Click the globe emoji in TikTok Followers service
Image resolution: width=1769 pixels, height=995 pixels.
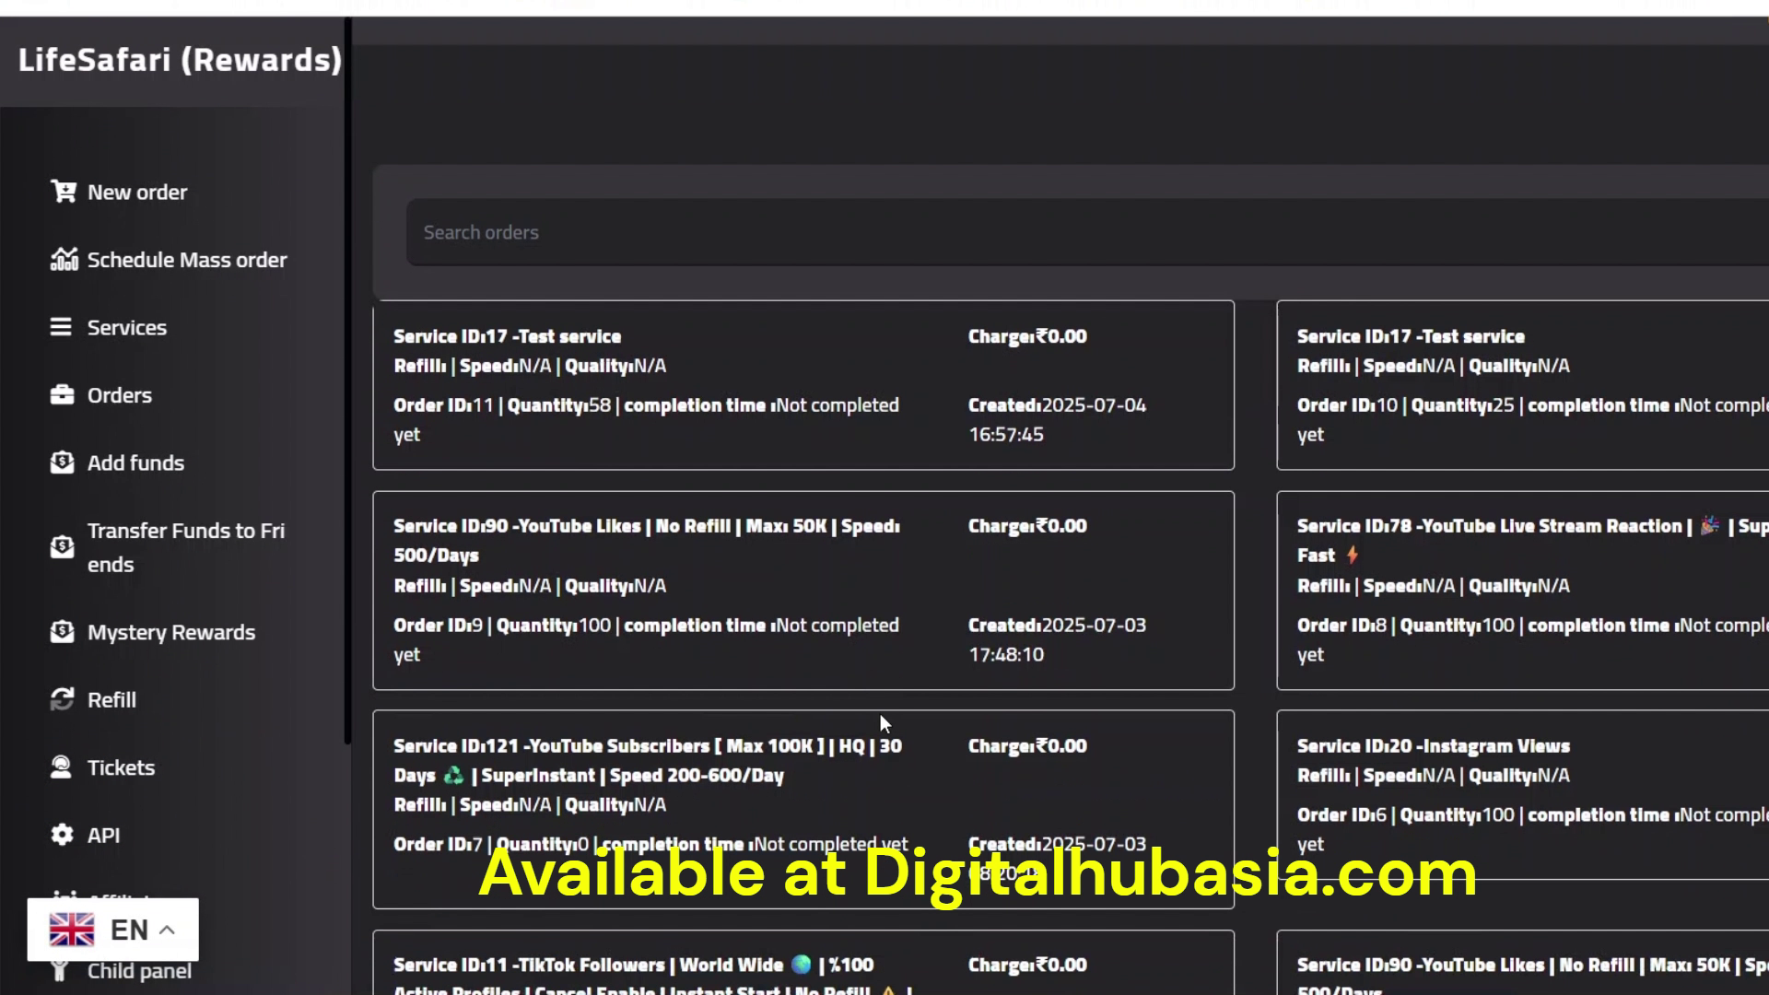click(x=802, y=965)
